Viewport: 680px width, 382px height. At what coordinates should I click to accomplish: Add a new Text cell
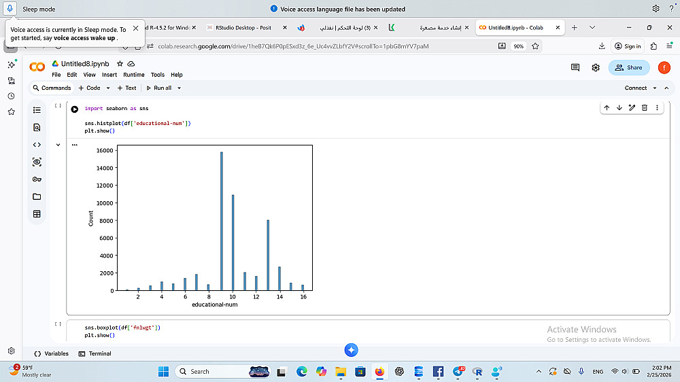pos(126,88)
